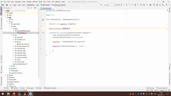
Task: Collapse the Dice root project node
Action: pyautogui.click(x=3, y=11)
